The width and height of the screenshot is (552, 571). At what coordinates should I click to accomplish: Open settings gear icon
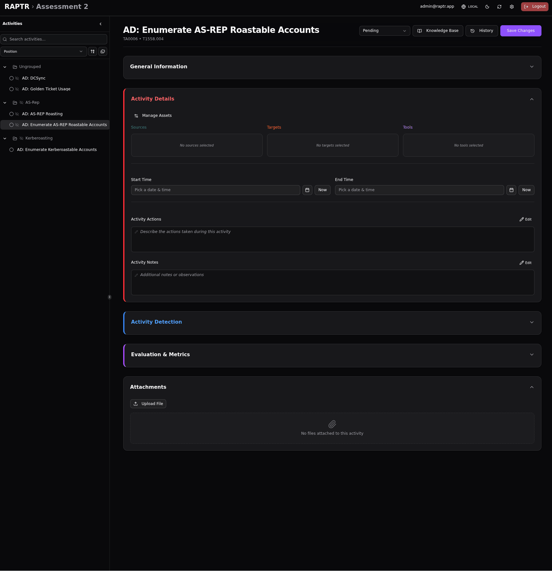pyautogui.click(x=512, y=7)
